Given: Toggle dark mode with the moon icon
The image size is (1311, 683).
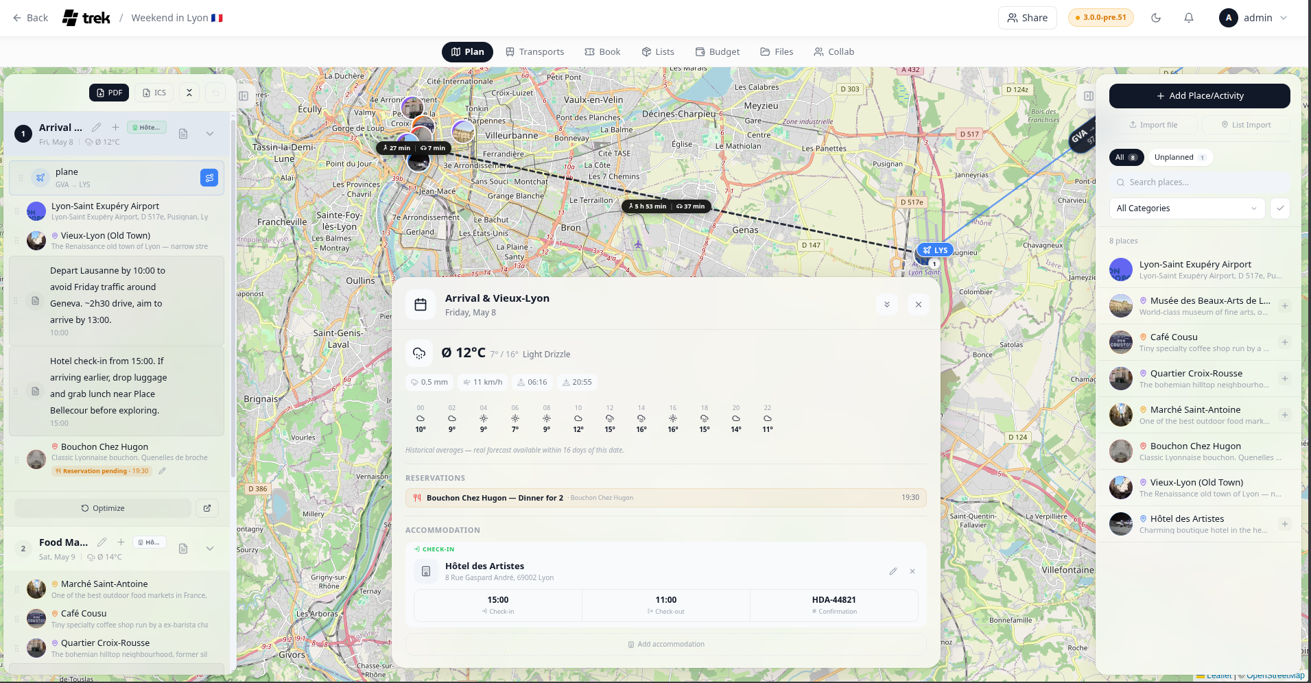Looking at the screenshot, I should tap(1156, 18).
